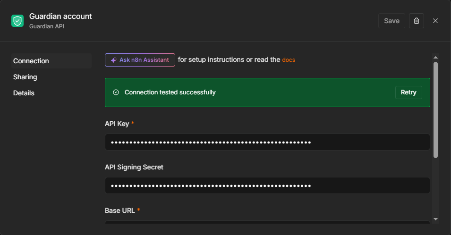Click the scrollbar down arrow
This screenshot has height=235, width=451.
pyautogui.click(x=435, y=219)
